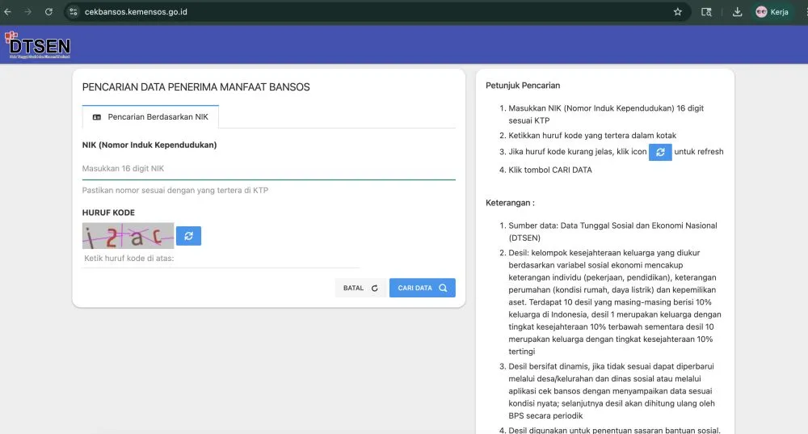Click the refresh icon in search instructions

660,152
